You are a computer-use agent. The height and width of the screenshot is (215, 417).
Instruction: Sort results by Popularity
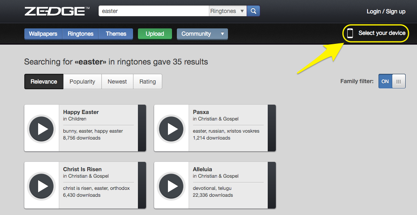click(x=82, y=82)
